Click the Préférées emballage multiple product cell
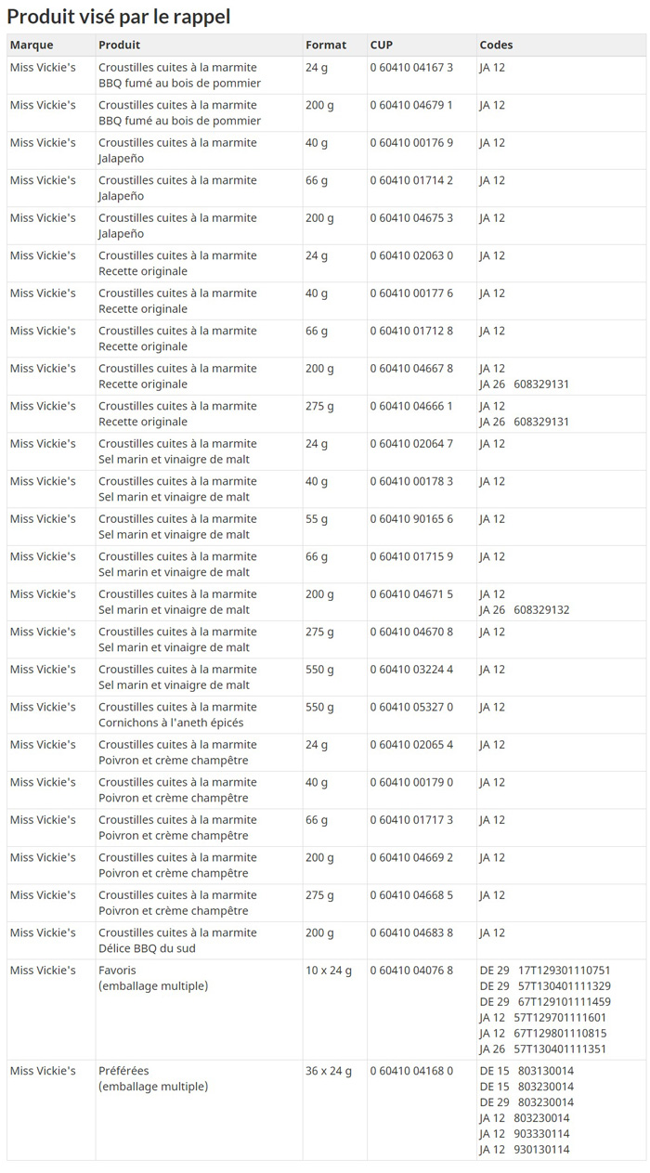 point(153,1078)
